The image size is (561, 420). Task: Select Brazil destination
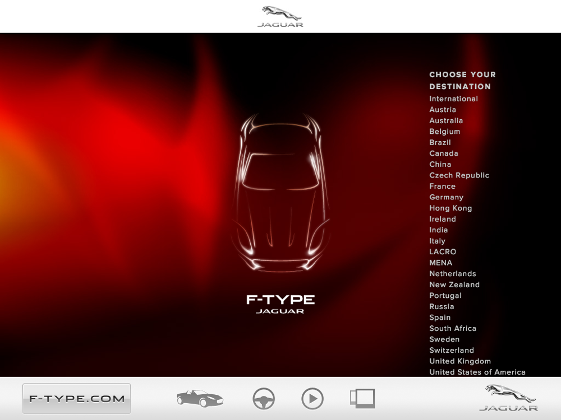[x=440, y=142]
